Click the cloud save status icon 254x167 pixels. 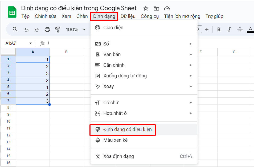click(x=167, y=9)
